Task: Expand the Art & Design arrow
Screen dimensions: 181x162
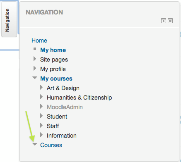Action: click(41, 87)
